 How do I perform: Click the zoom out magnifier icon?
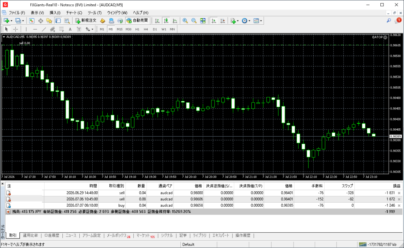coord(194,21)
